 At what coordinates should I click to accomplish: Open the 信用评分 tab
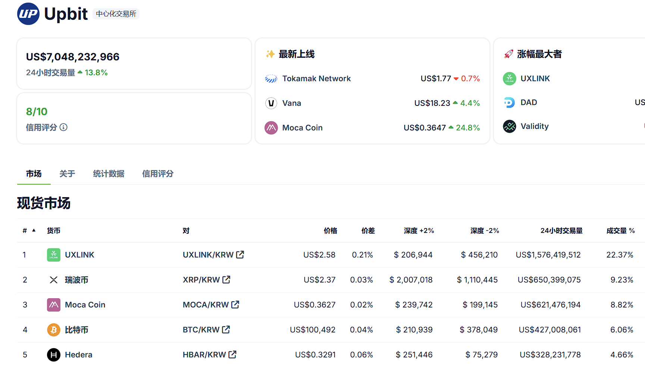[x=158, y=174]
